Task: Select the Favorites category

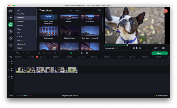Action: point(21,14)
